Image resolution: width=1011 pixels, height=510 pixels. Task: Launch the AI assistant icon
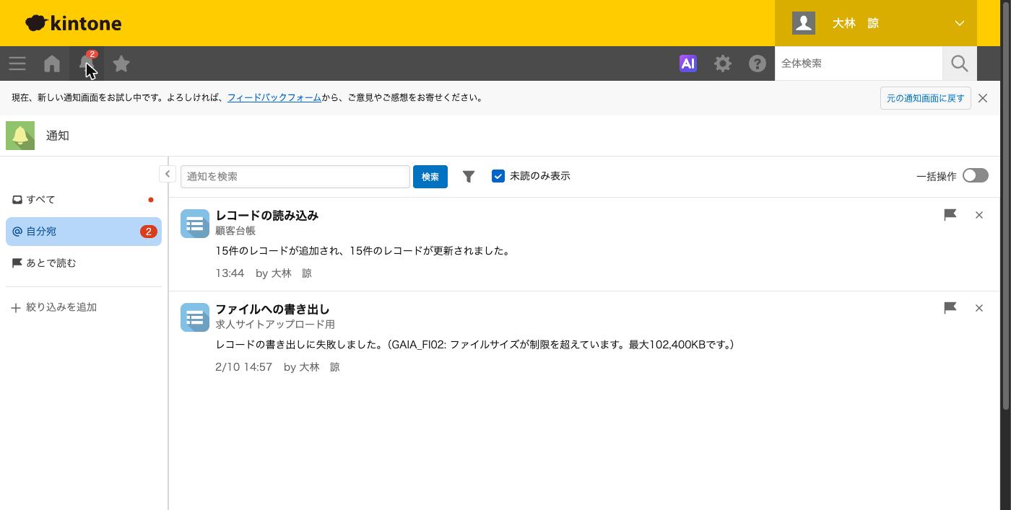[688, 63]
